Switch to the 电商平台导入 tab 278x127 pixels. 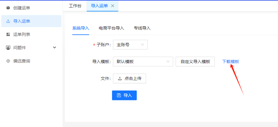pos(111,28)
